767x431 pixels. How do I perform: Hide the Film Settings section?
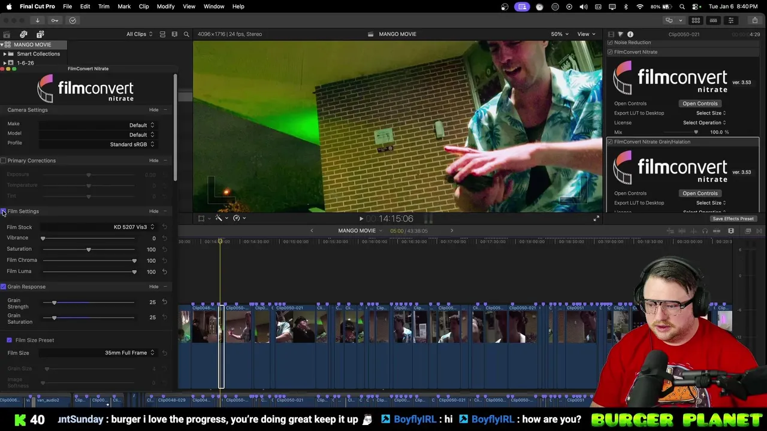[x=154, y=211]
